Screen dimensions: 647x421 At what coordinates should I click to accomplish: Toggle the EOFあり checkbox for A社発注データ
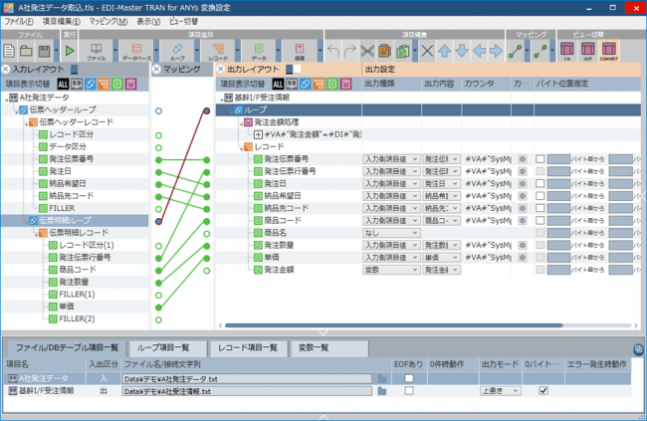[x=409, y=378]
